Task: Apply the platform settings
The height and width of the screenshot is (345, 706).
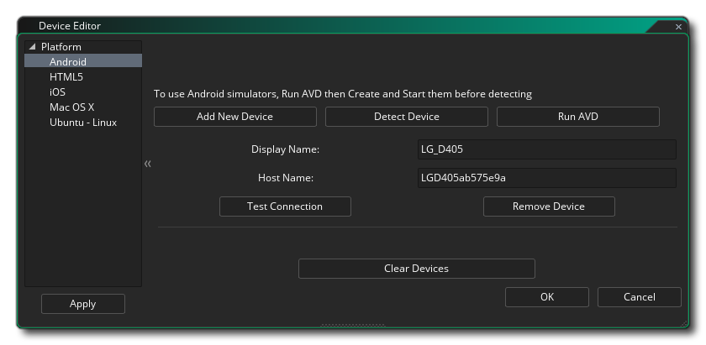Action: (82, 304)
